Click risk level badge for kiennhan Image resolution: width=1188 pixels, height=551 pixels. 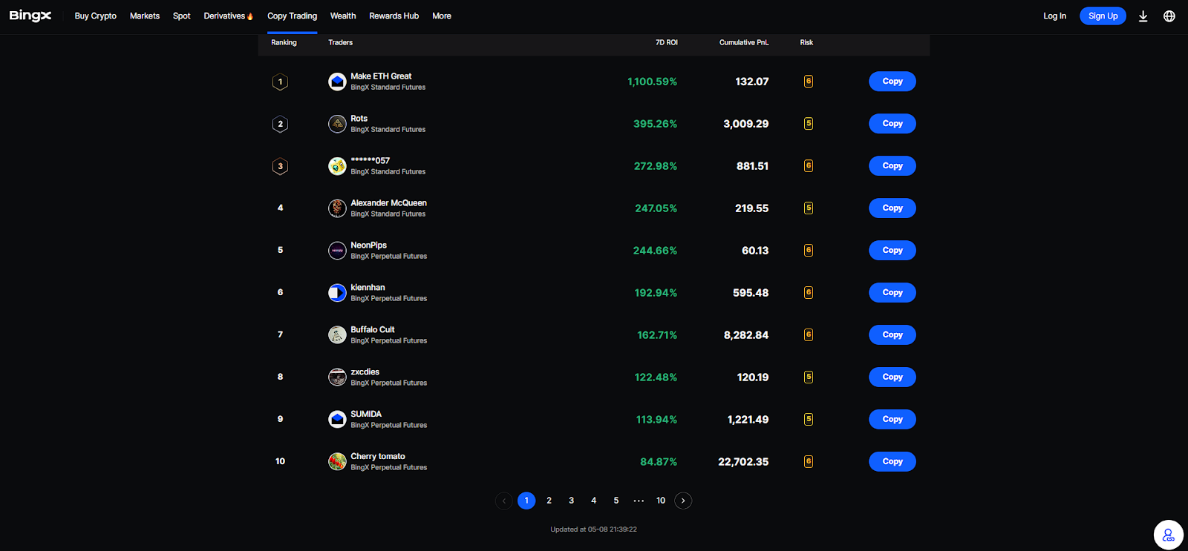(x=809, y=293)
